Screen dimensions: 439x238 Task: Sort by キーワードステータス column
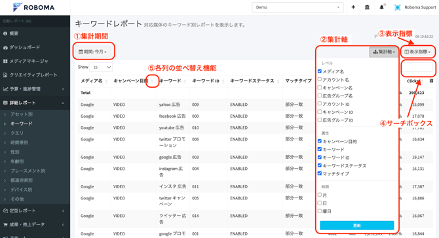255,81
